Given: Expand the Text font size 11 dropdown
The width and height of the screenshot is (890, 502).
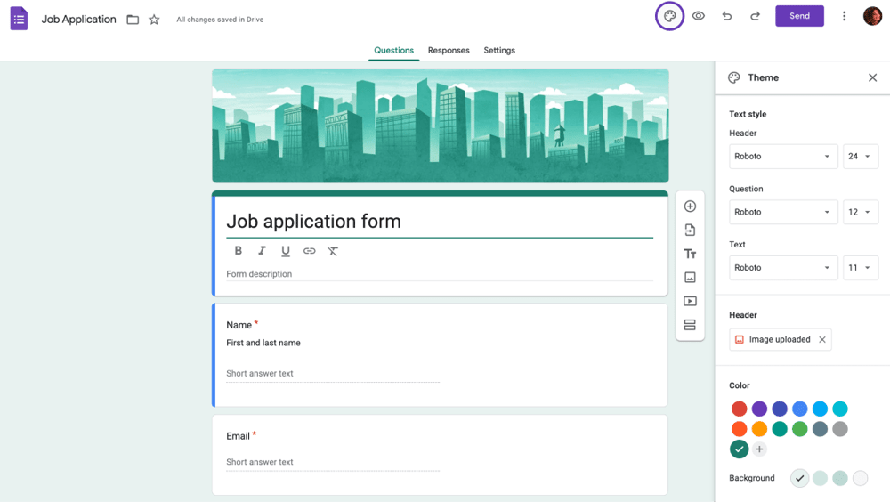Looking at the screenshot, I should click(860, 268).
